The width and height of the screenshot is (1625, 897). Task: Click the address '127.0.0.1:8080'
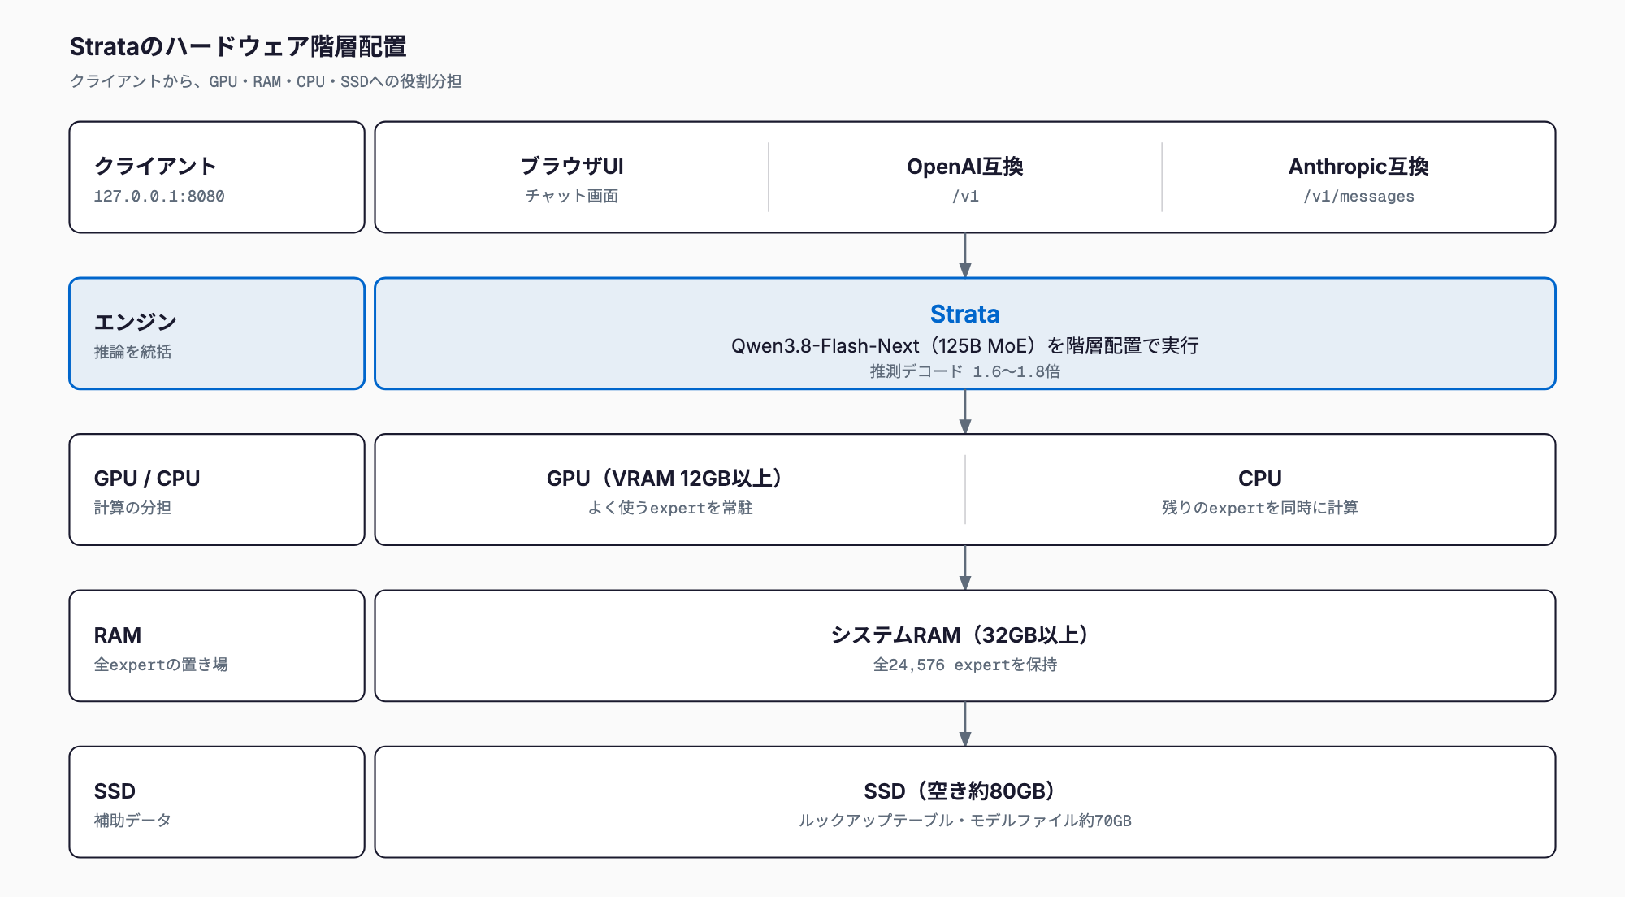(159, 196)
